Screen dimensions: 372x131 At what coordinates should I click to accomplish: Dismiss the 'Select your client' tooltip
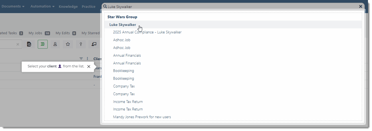89,67
